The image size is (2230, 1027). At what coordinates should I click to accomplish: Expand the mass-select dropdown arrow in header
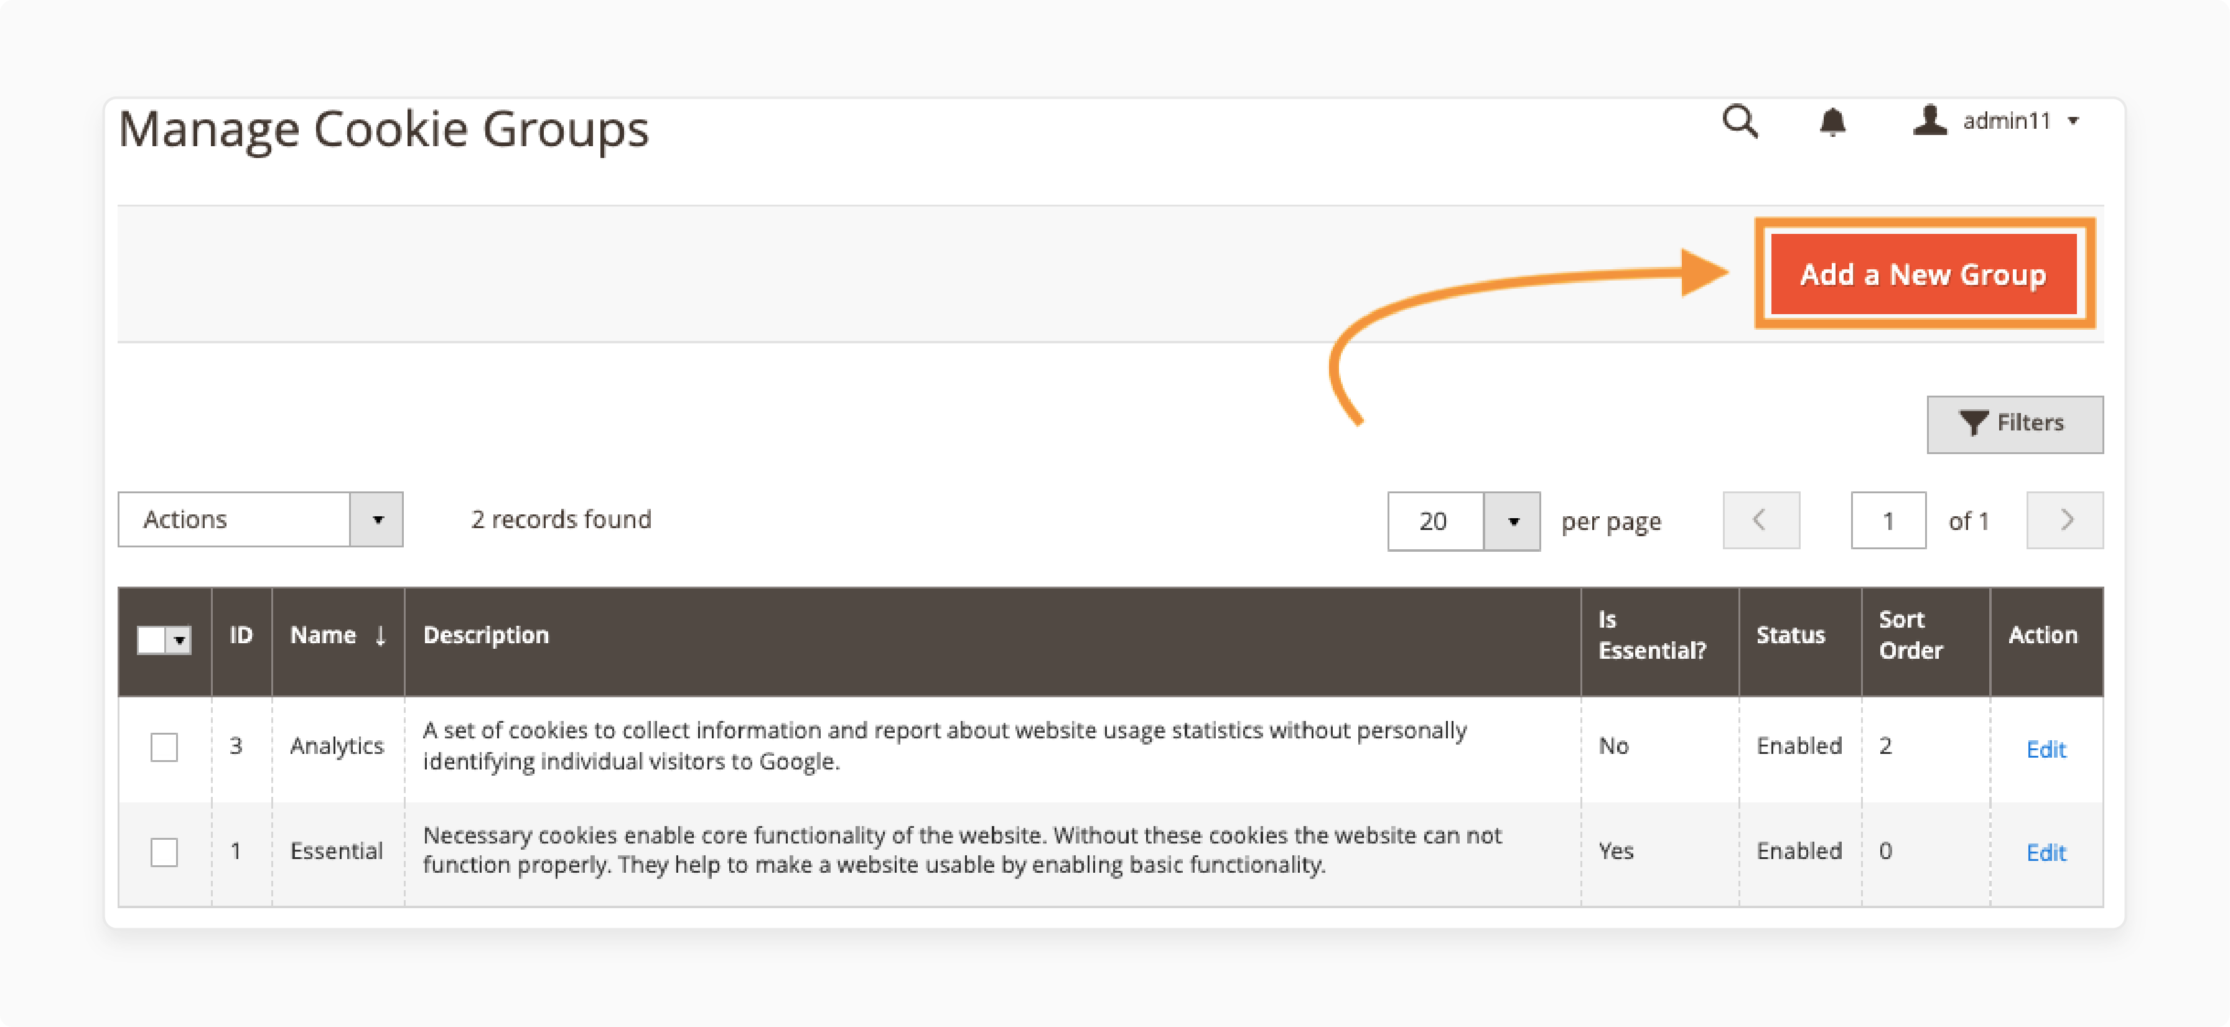(x=179, y=640)
